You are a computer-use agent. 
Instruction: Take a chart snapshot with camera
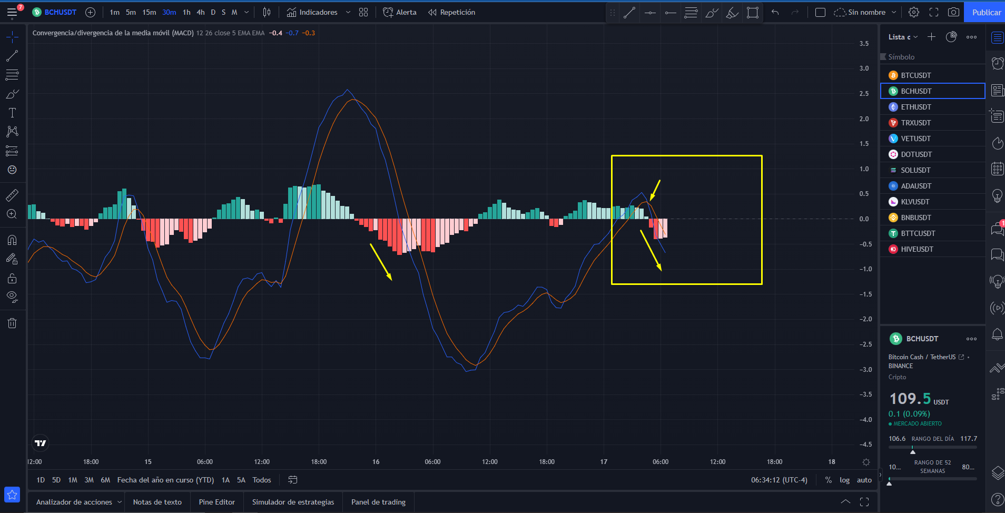coord(953,12)
